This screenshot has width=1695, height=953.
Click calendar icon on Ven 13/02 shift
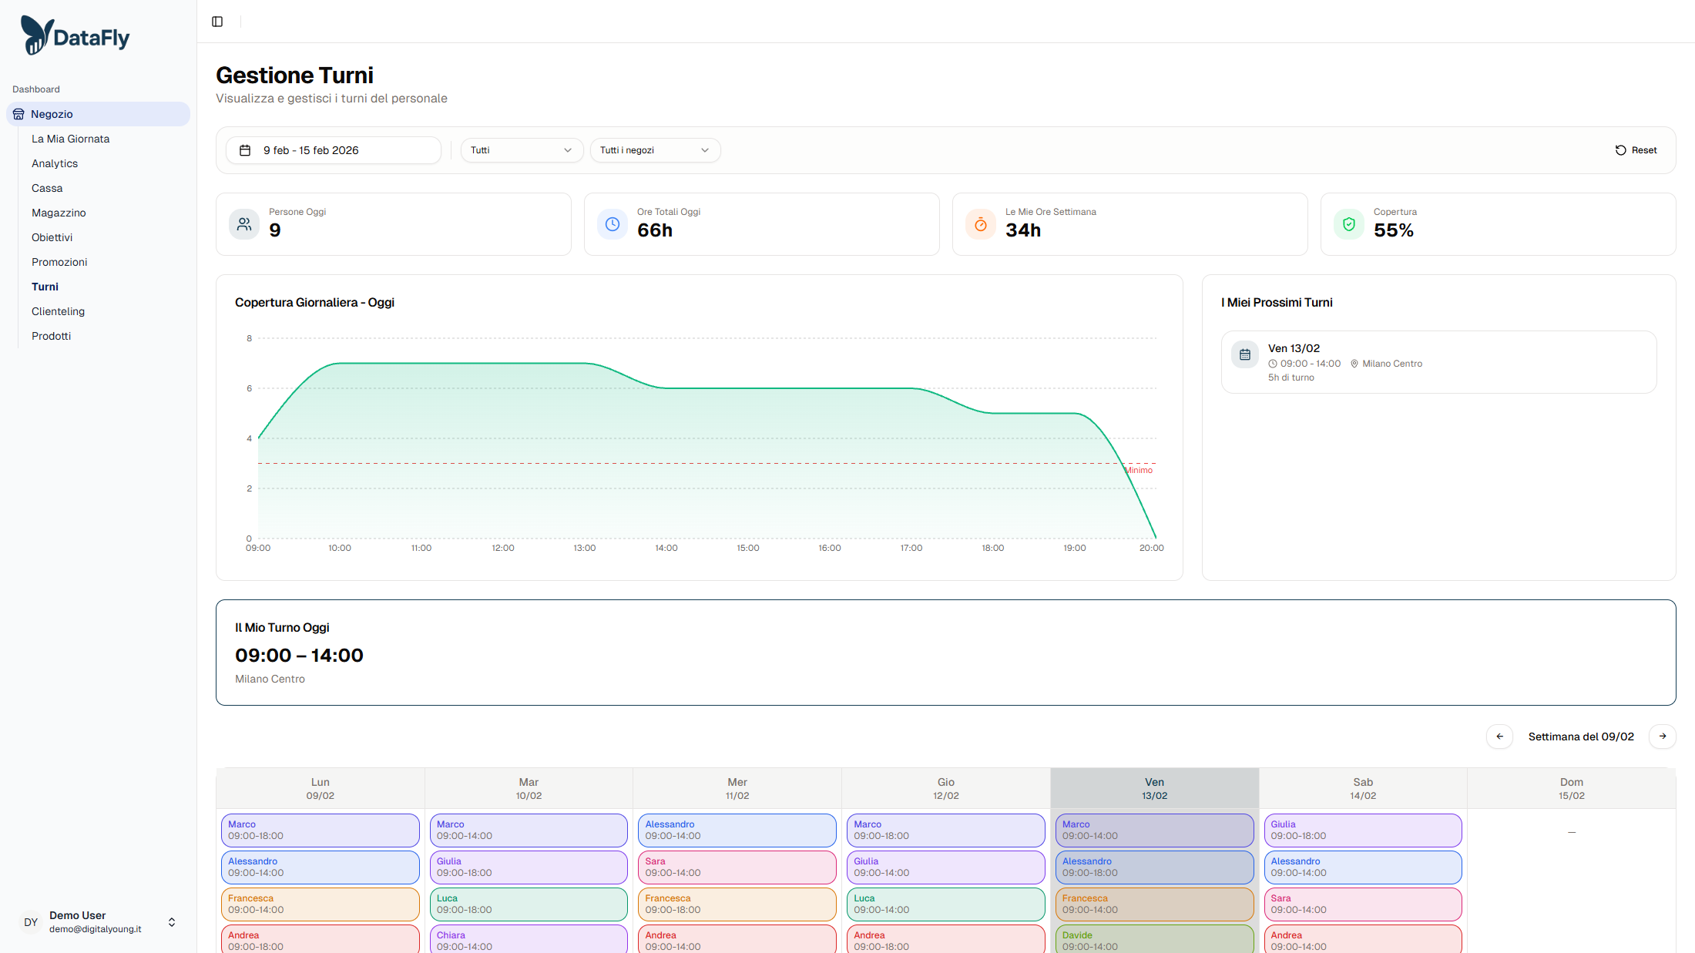pos(1245,355)
